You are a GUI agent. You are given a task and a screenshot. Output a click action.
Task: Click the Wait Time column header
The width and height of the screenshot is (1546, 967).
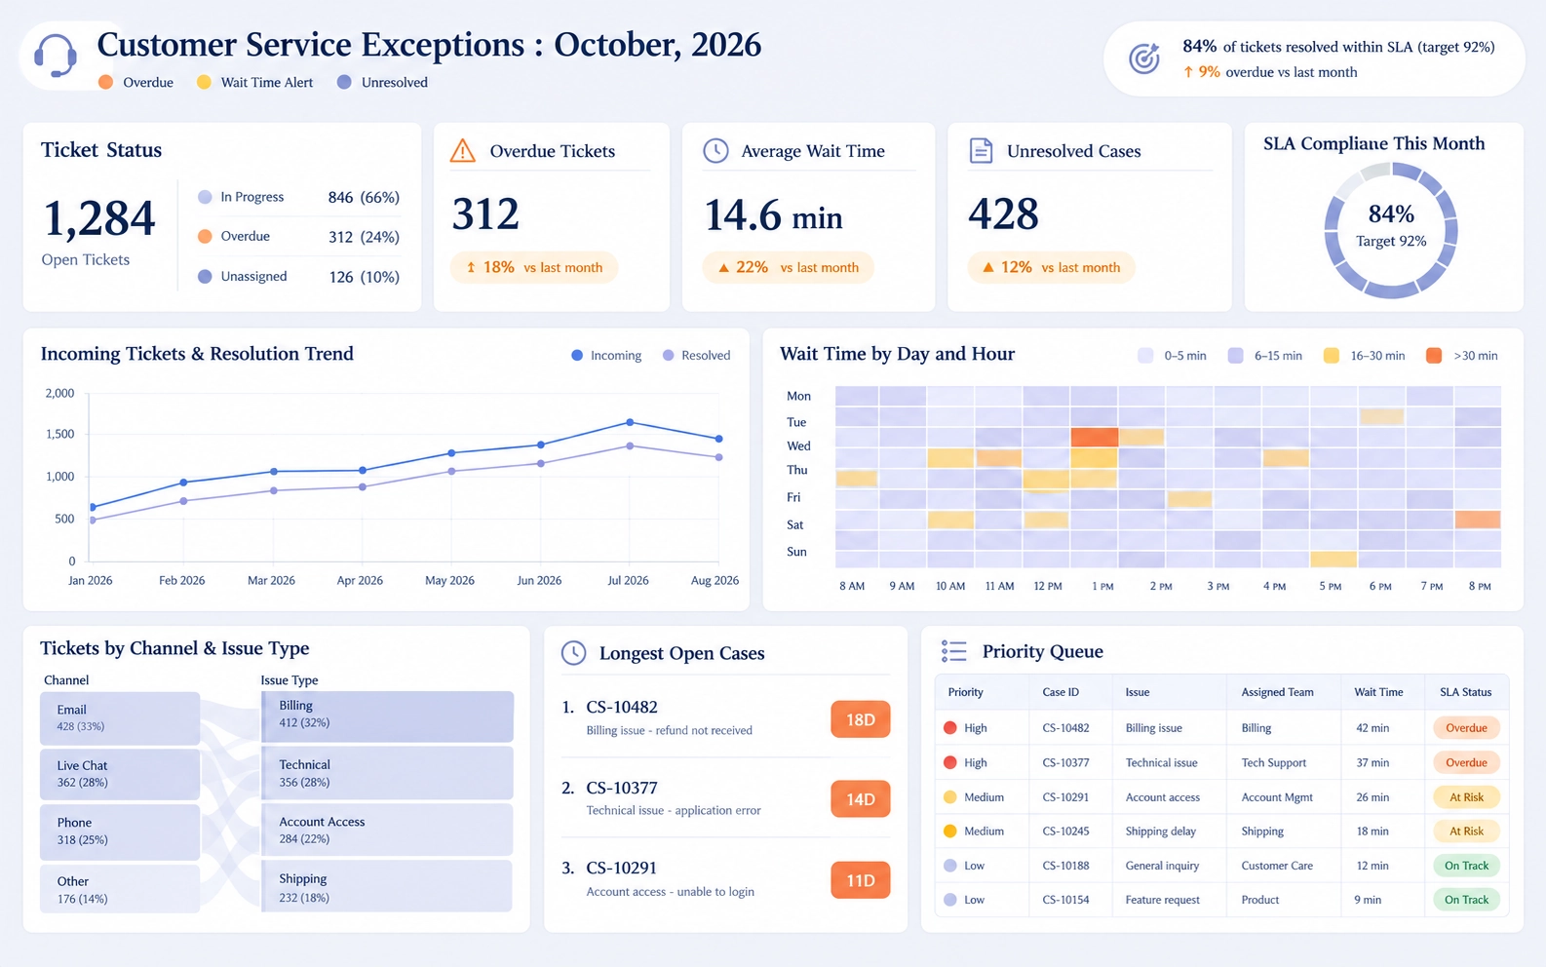pyautogui.click(x=1378, y=692)
